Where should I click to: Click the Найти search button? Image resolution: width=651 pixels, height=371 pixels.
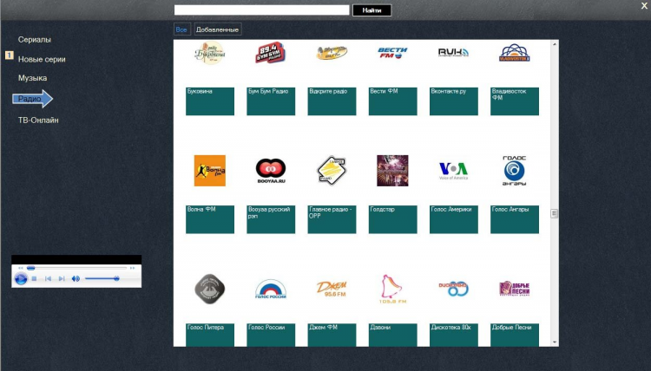tap(372, 10)
